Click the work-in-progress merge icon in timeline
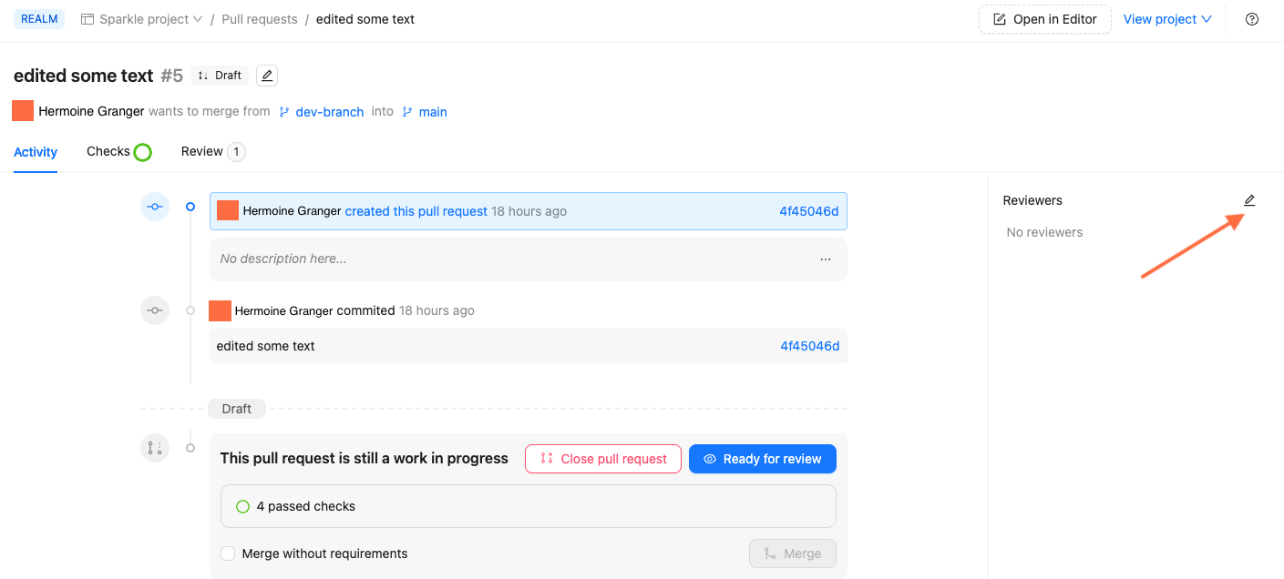Image resolution: width=1284 pixels, height=579 pixels. [154, 447]
